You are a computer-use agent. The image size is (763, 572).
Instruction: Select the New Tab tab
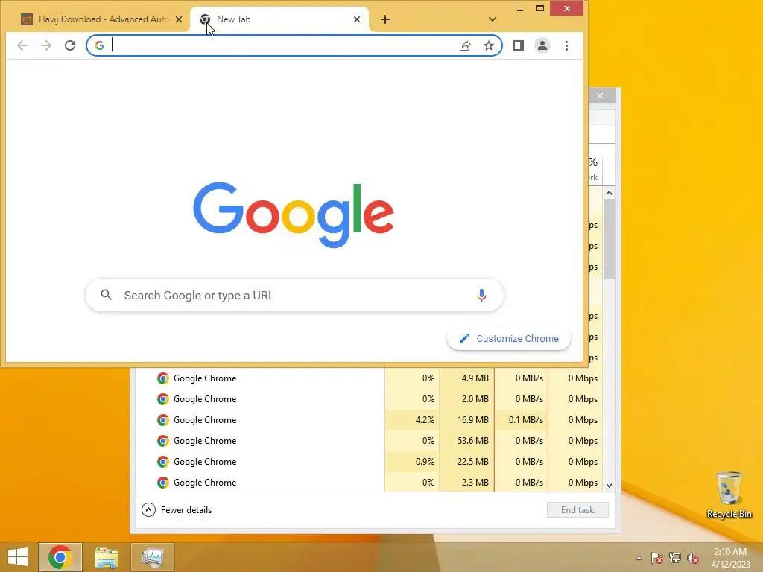click(280, 19)
